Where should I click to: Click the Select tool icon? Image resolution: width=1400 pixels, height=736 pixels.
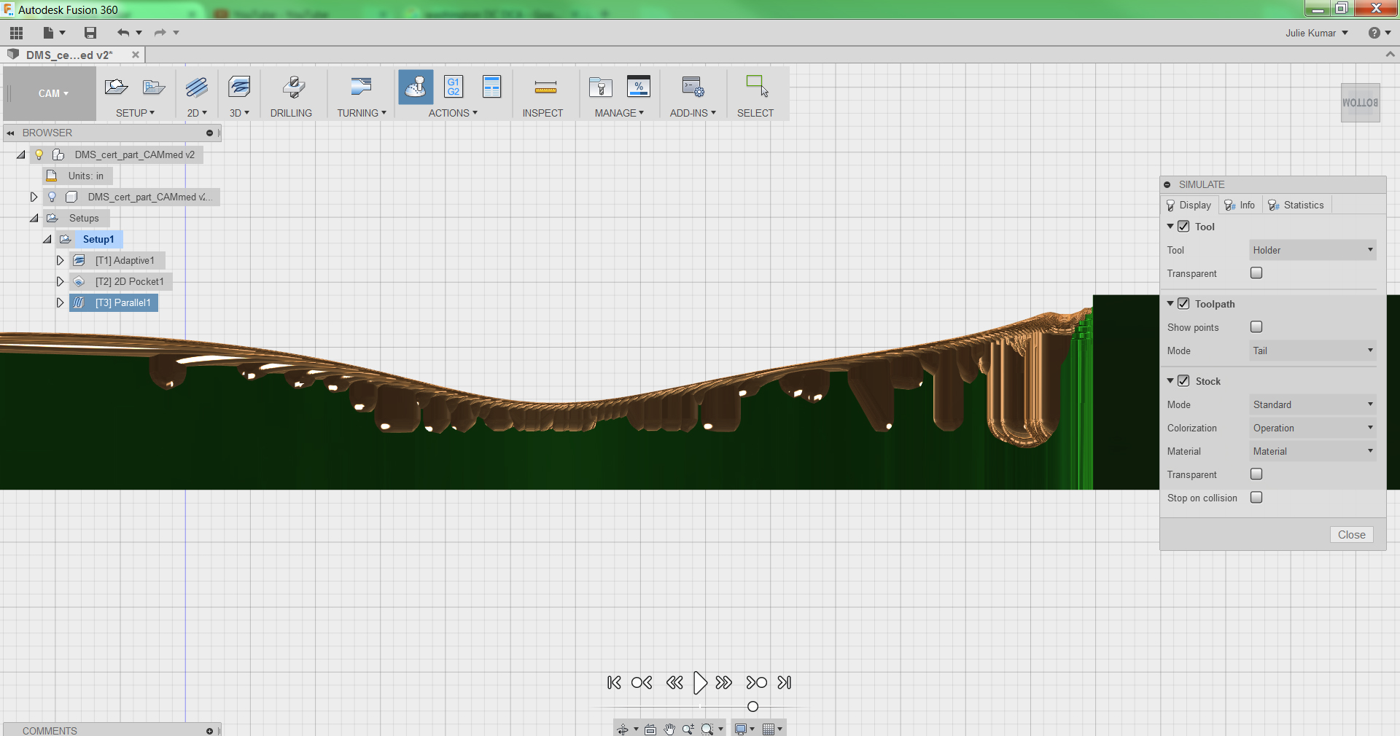[x=757, y=86]
